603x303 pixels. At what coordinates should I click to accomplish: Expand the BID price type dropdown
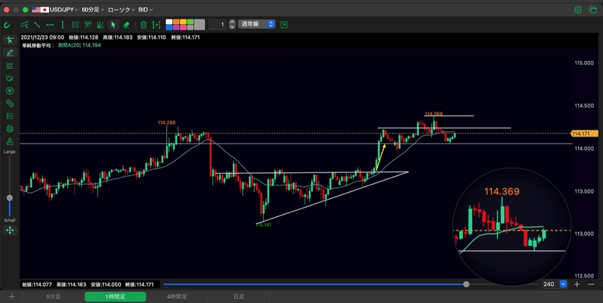[x=146, y=10]
